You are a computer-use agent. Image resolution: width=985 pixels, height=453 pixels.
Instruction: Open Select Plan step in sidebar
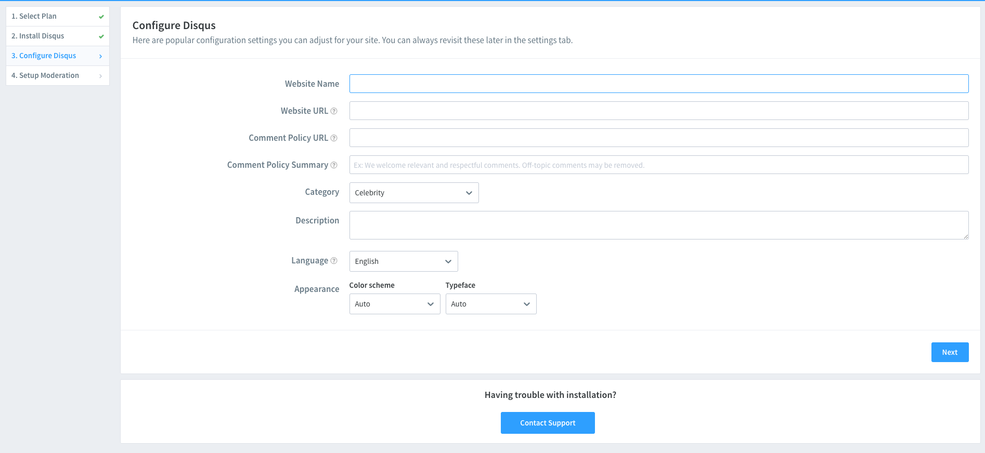(58, 16)
